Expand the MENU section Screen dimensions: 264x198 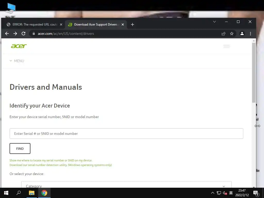(17, 61)
